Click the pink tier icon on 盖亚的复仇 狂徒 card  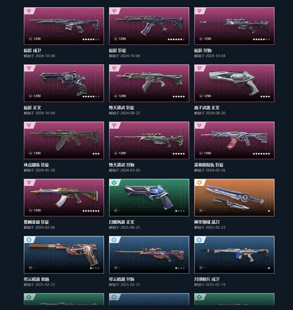pos(199,125)
